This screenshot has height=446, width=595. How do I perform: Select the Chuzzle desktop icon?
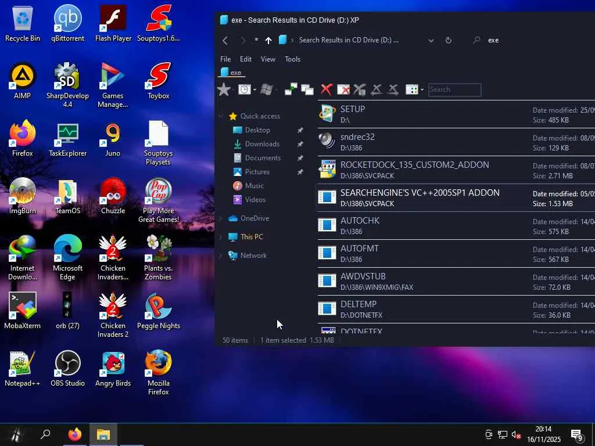tap(113, 195)
